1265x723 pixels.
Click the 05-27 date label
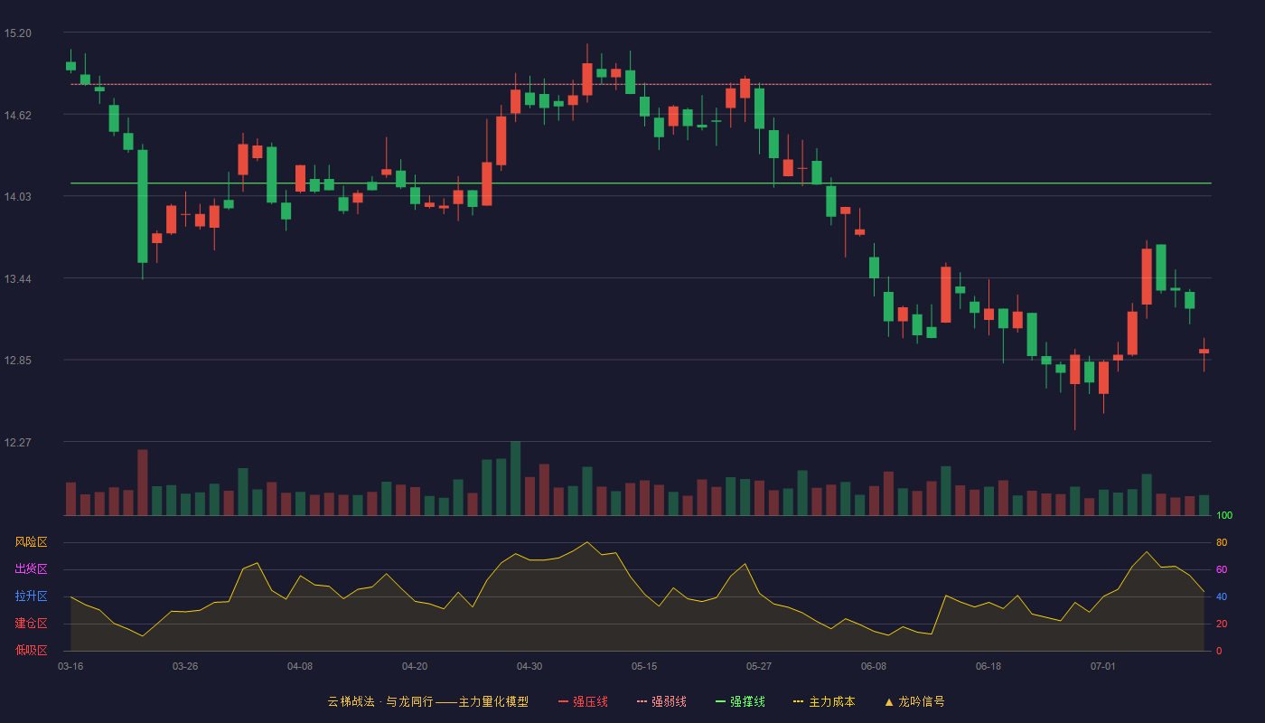coord(759,666)
